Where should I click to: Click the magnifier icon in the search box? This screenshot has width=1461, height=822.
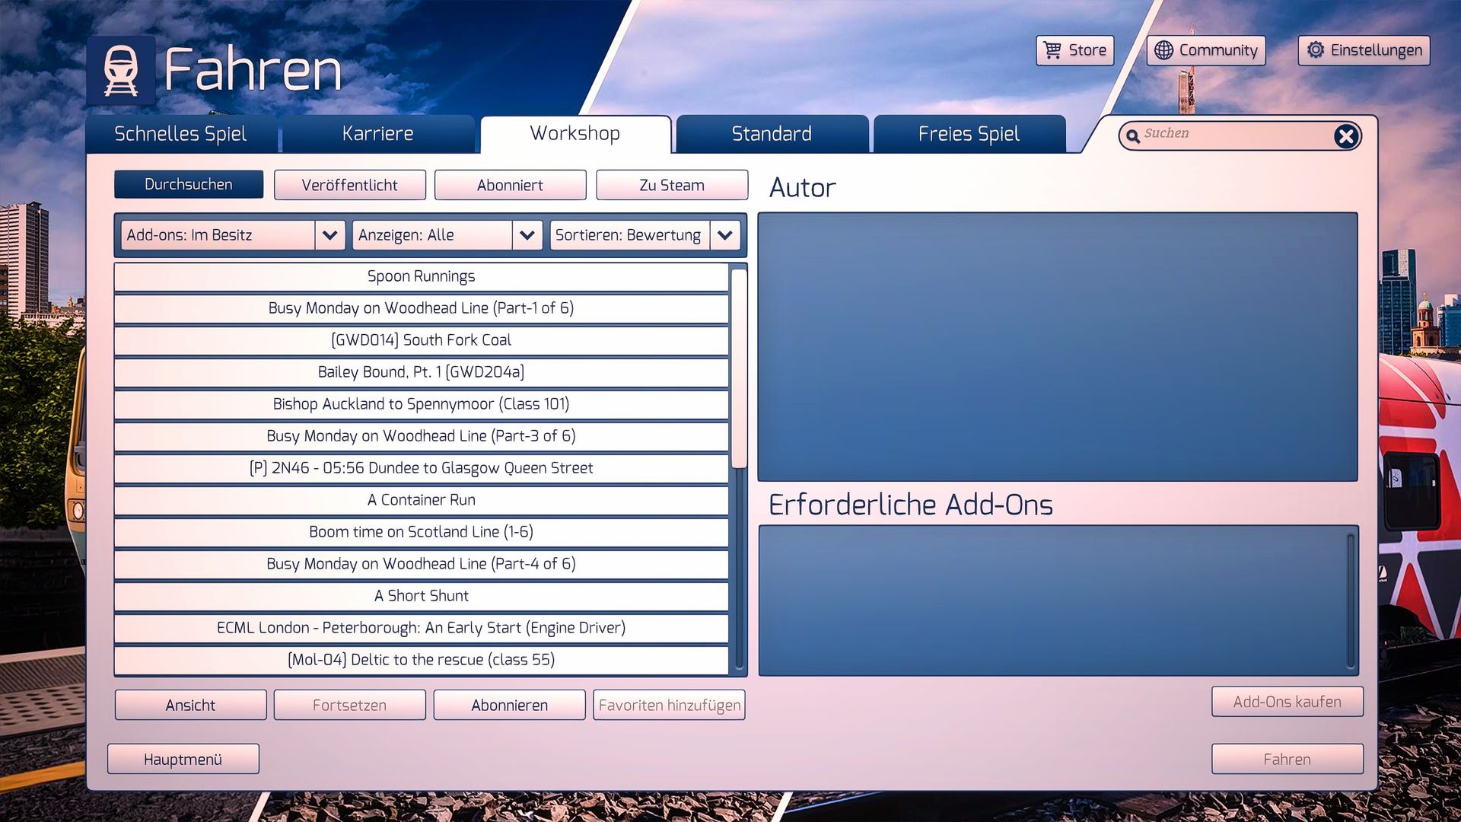pos(1132,135)
